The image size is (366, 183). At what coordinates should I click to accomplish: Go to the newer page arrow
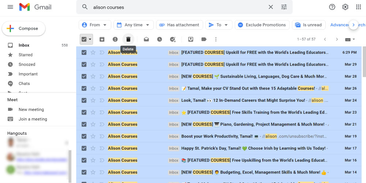(x=325, y=39)
